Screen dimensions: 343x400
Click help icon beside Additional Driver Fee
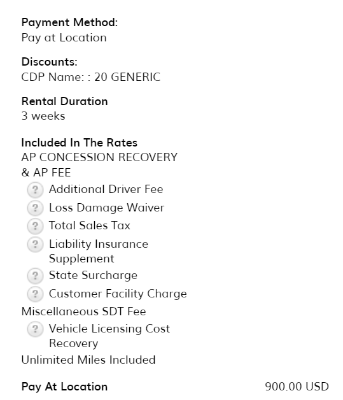coord(35,190)
